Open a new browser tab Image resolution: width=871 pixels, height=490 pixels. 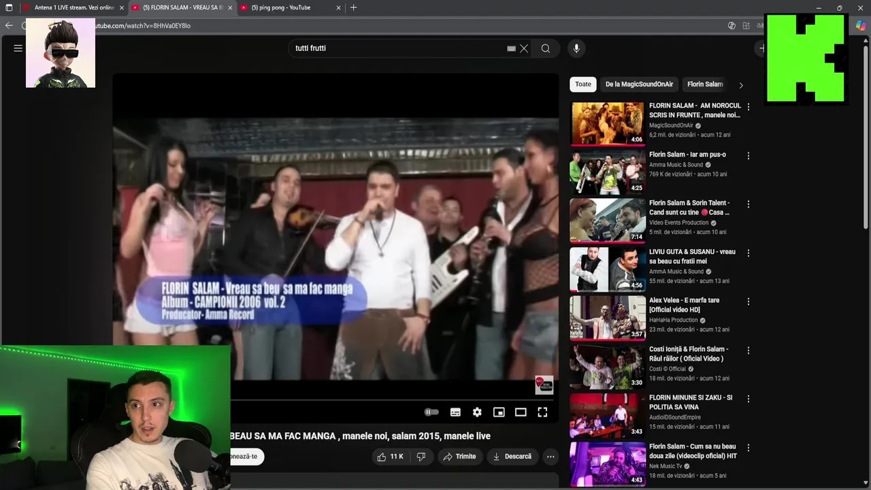click(x=353, y=7)
